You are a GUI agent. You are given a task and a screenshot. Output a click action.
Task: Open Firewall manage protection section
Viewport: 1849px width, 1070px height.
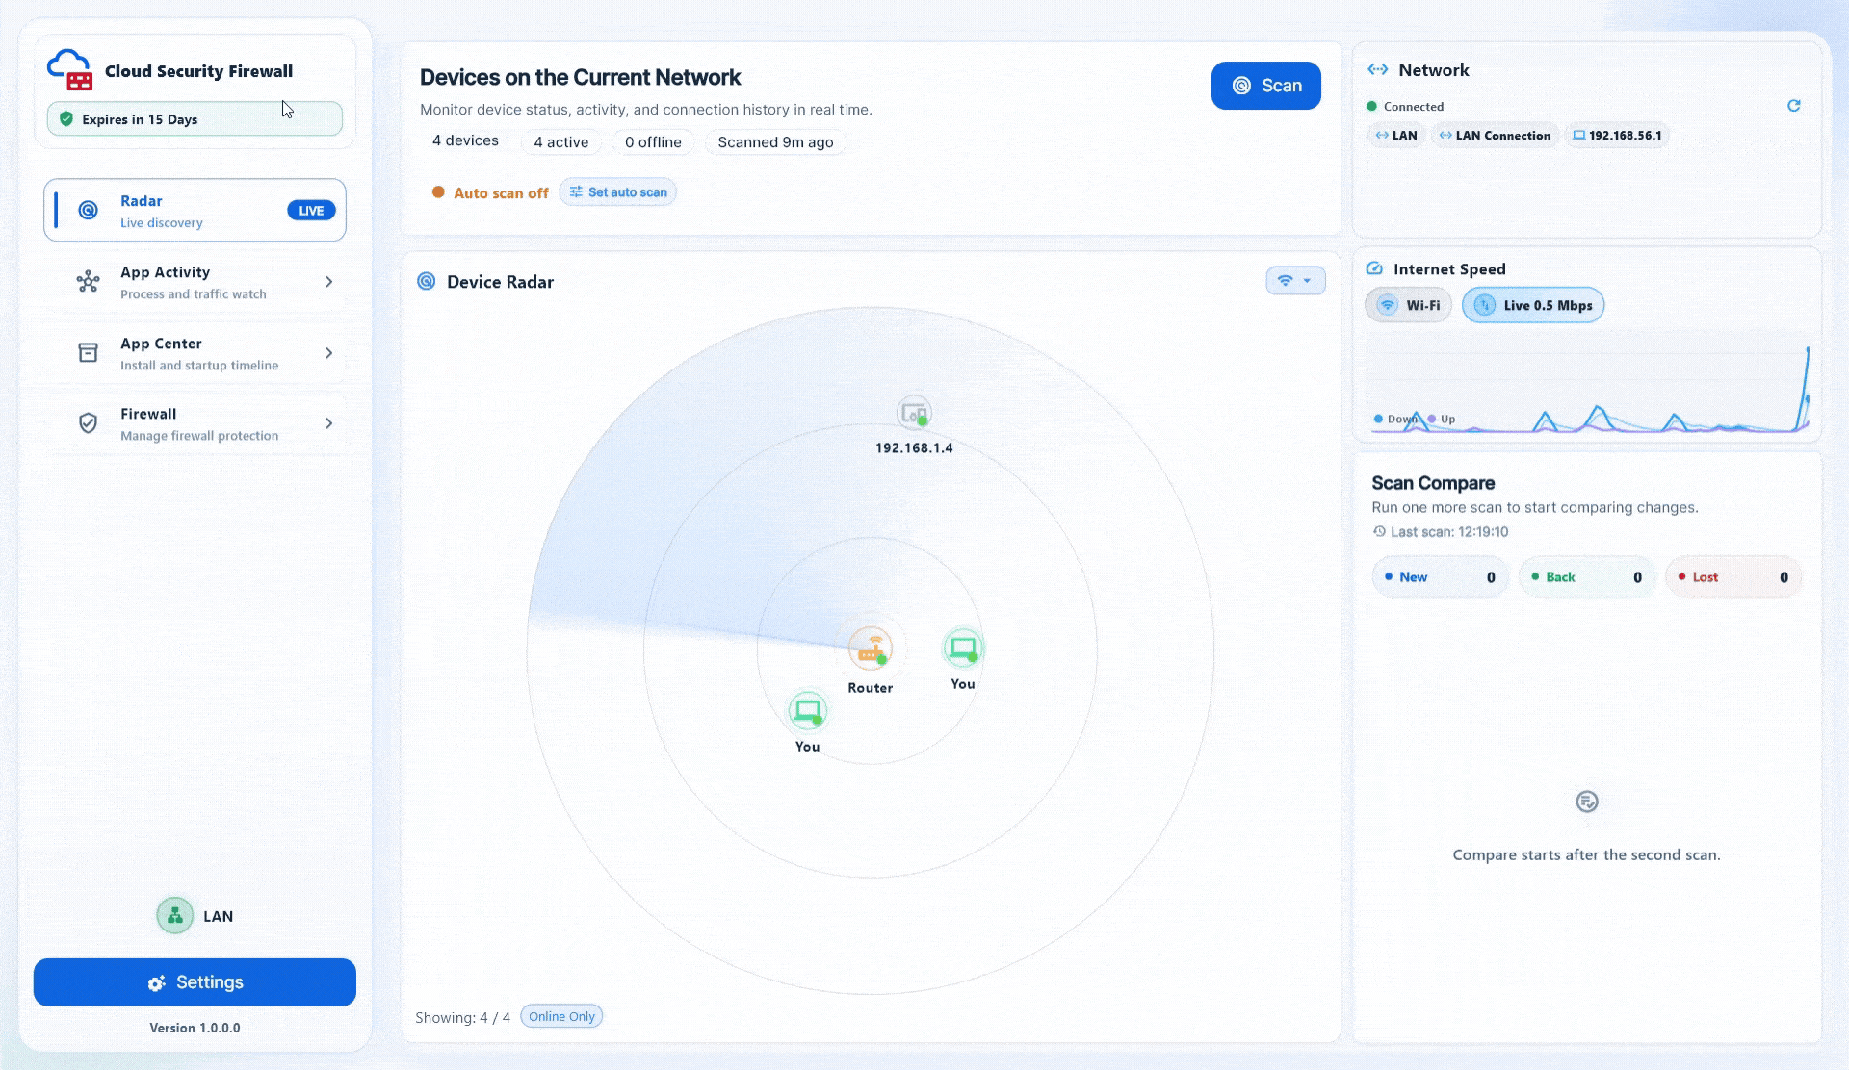coord(195,423)
